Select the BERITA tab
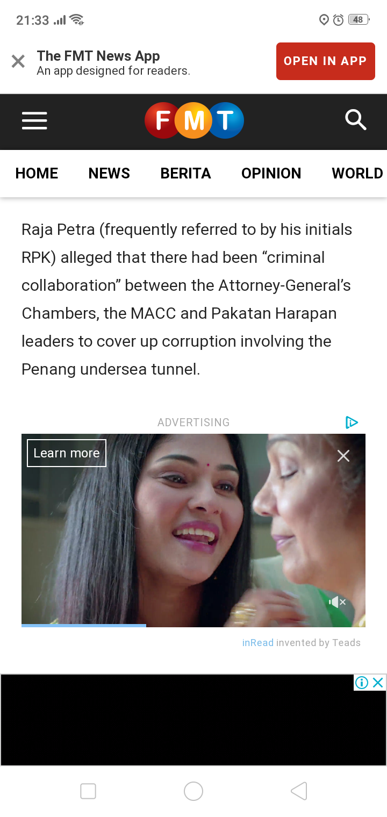 click(x=185, y=173)
